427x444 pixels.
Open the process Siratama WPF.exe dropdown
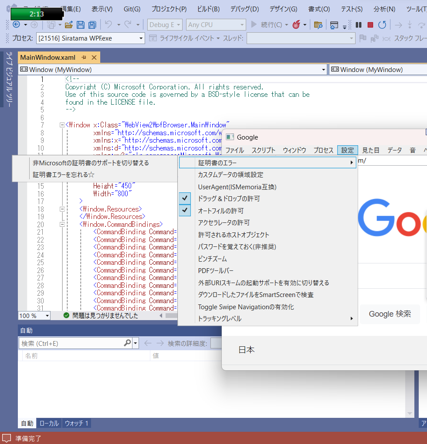pyautogui.click(x=91, y=38)
